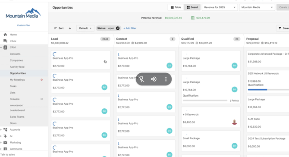This screenshot has width=289, height=157.
Task: Click the Create button
Action: [x=283, y=7]
